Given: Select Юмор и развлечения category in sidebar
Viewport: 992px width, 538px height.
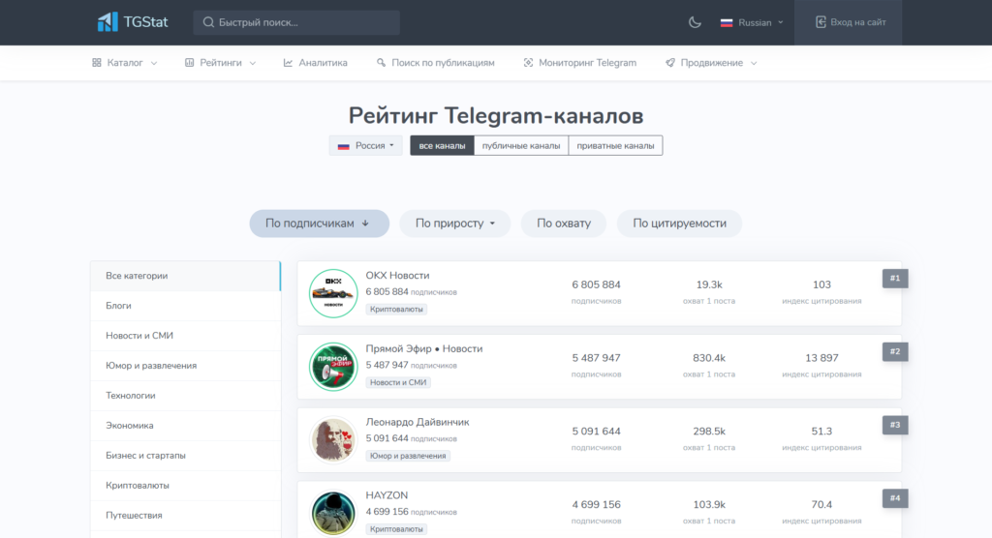Looking at the screenshot, I should (185, 366).
